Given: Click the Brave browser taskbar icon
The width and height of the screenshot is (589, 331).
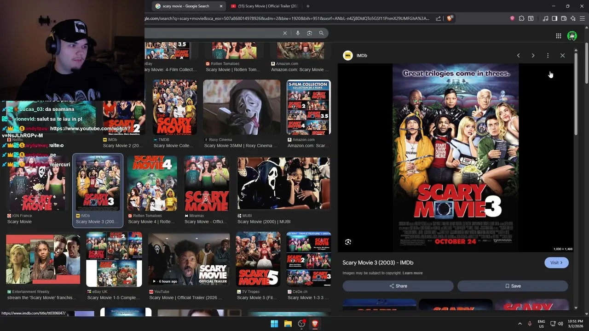Looking at the screenshot, I should pos(315,324).
